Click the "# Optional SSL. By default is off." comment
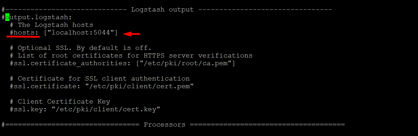This screenshot has height=136, width=418. click(80, 48)
